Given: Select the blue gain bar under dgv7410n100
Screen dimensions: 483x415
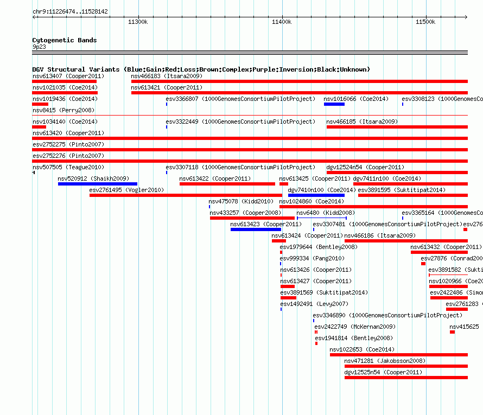Looking at the screenshot, I should pos(316,195).
